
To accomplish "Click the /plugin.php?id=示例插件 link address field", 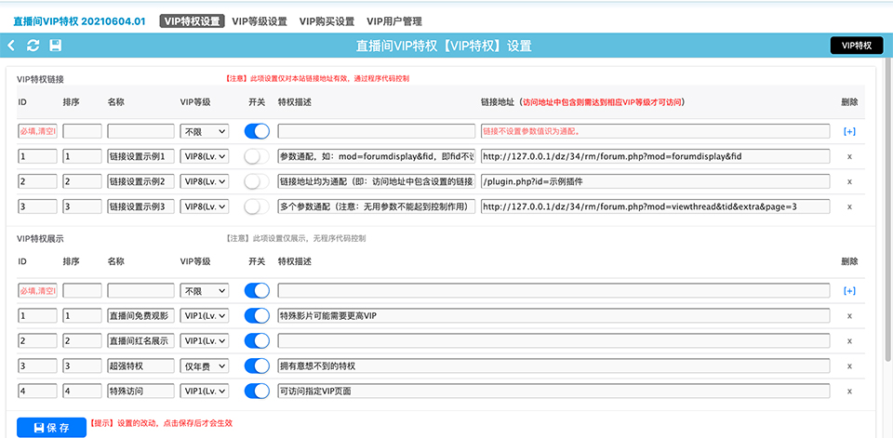I will [655, 181].
